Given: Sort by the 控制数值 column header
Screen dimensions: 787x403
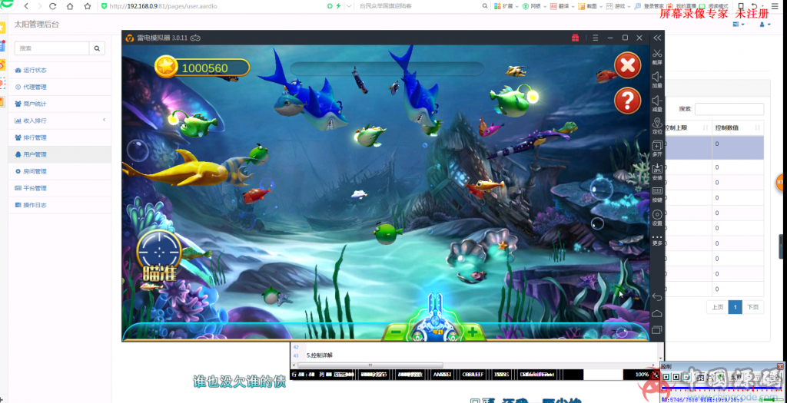Looking at the screenshot, I should (x=738, y=128).
